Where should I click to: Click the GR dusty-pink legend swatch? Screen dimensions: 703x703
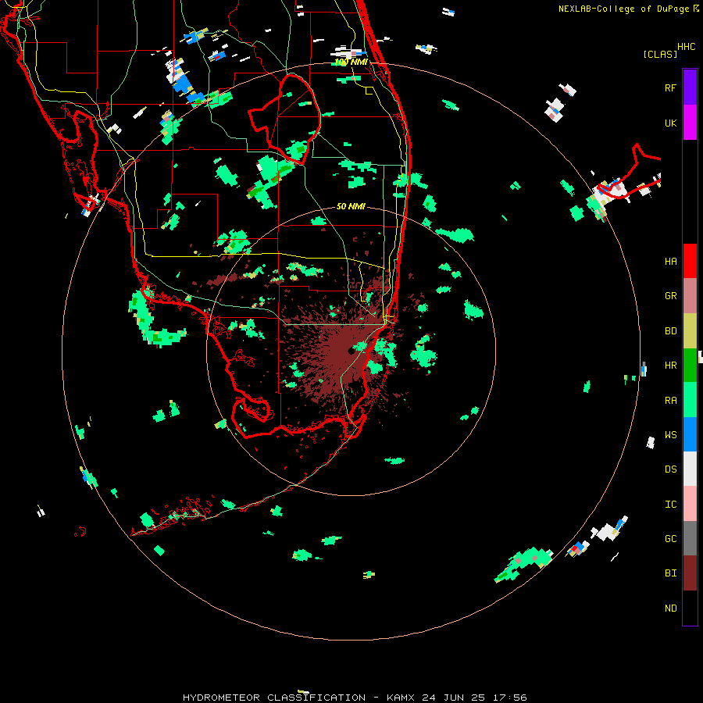[x=690, y=296]
